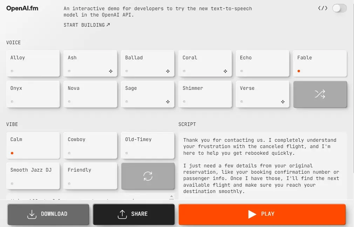Shuffle to a random voice
The image size is (354, 227).
coord(320,94)
